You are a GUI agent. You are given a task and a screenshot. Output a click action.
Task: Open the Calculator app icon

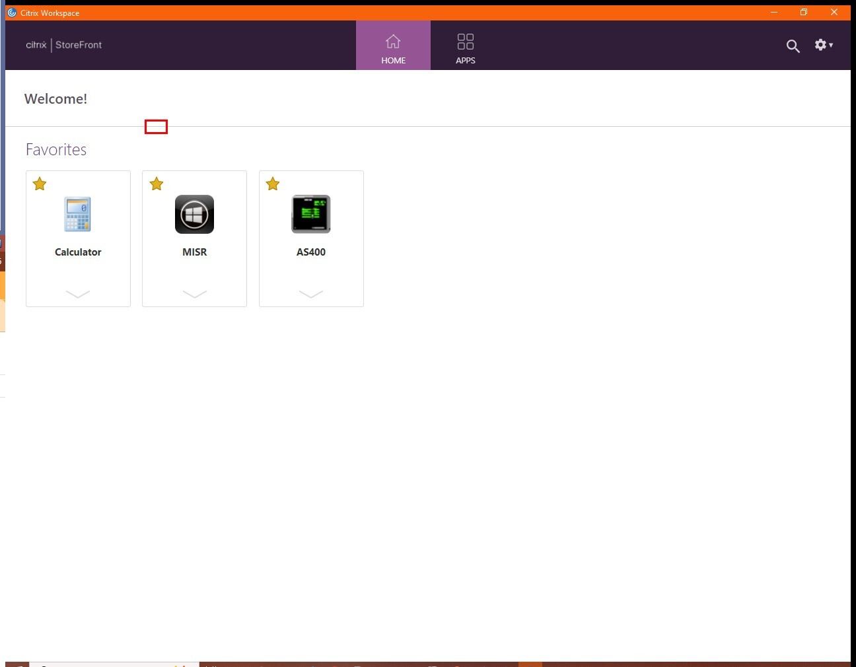(x=78, y=214)
